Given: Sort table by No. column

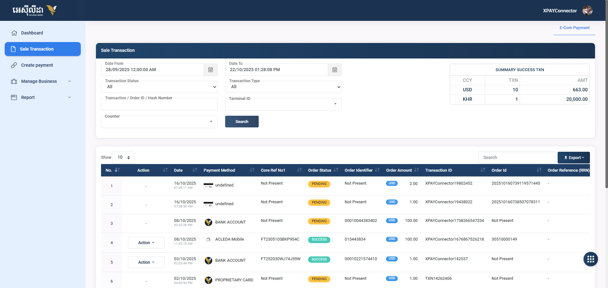Looking at the screenshot, I should (117, 170).
